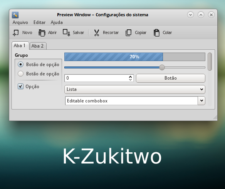Viewport: 225px width, 189px height.
Task: Click the unfilled slider track right of handle
Action: tap(185, 67)
